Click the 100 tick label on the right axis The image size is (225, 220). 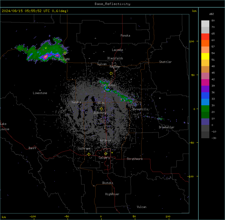click(x=192, y=41)
